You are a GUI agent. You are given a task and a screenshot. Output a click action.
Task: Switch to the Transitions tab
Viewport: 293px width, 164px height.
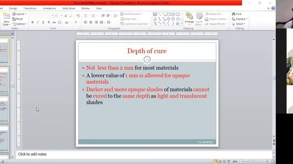click(30, 8)
